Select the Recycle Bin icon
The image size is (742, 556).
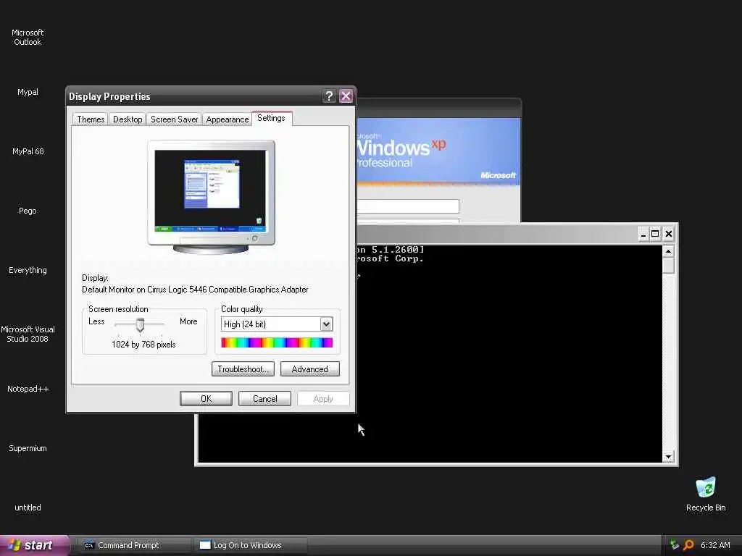click(706, 494)
